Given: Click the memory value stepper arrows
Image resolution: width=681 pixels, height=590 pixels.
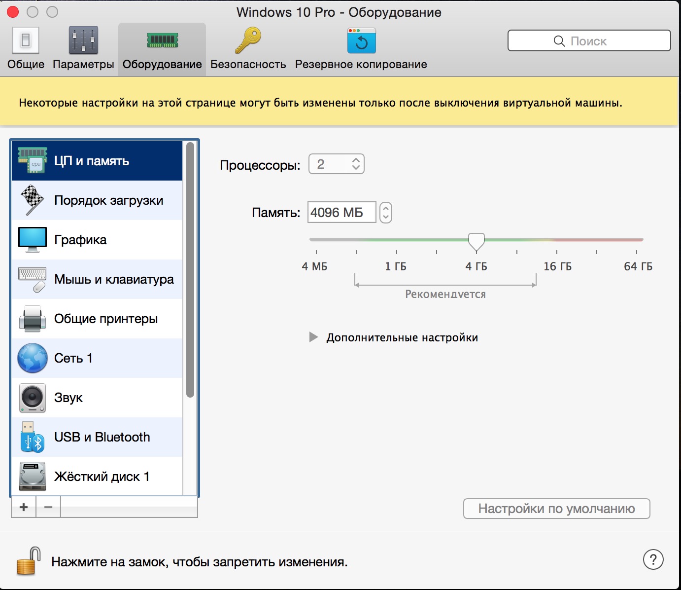Looking at the screenshot, I should point(385,212).
